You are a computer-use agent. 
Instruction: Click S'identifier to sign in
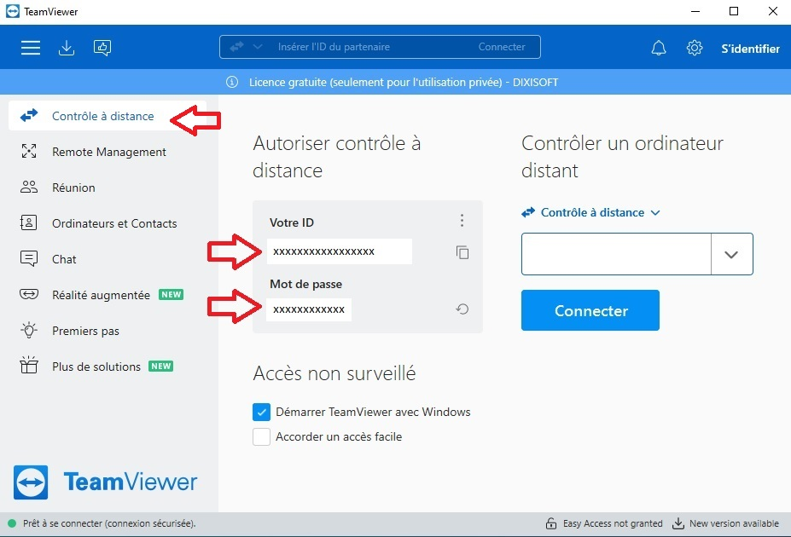[750, 49]
